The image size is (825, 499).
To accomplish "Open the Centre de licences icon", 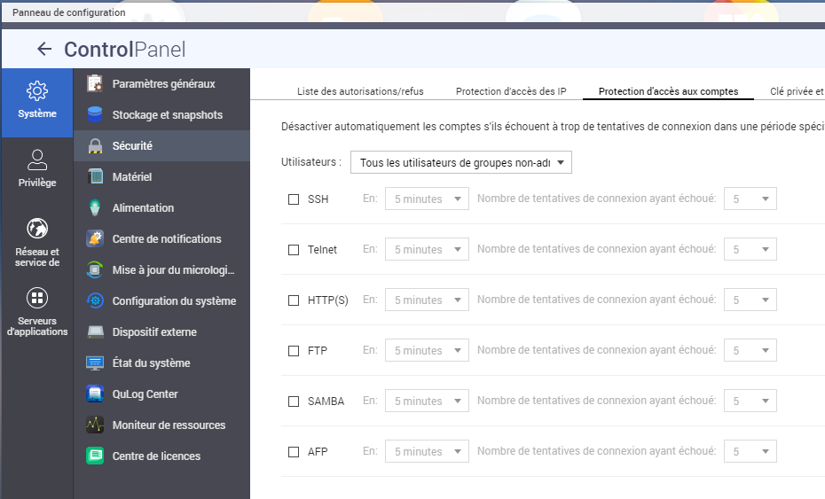I will coord(96,456).
